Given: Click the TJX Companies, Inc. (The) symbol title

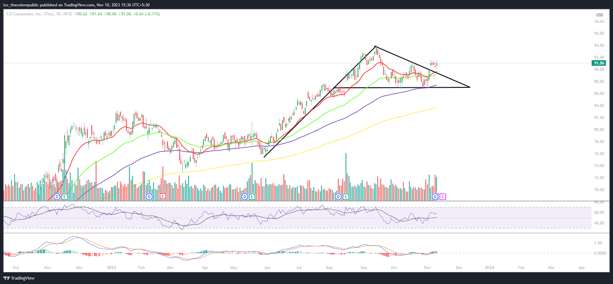Looking at the screenshot, I should click(x=30, y=14).
